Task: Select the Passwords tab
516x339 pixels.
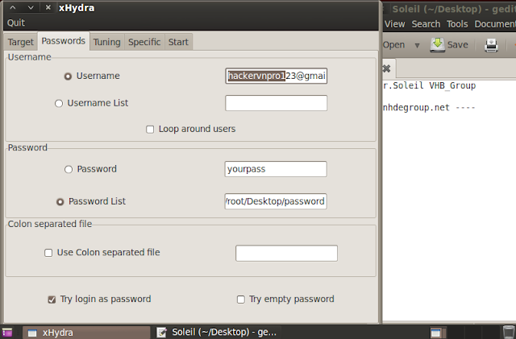Action: pos(63,41)
